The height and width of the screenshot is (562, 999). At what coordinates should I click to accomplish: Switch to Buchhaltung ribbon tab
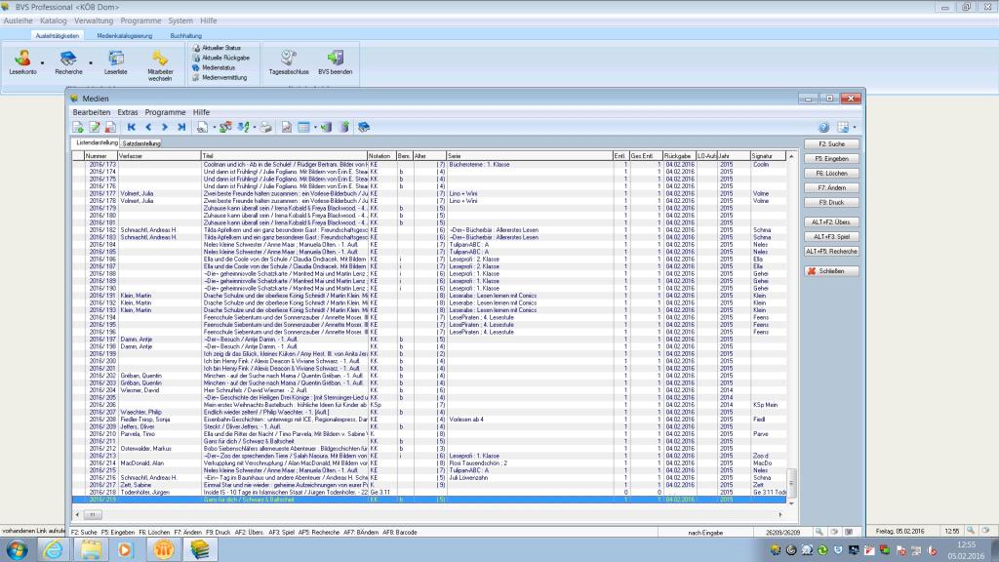[186, 36]
